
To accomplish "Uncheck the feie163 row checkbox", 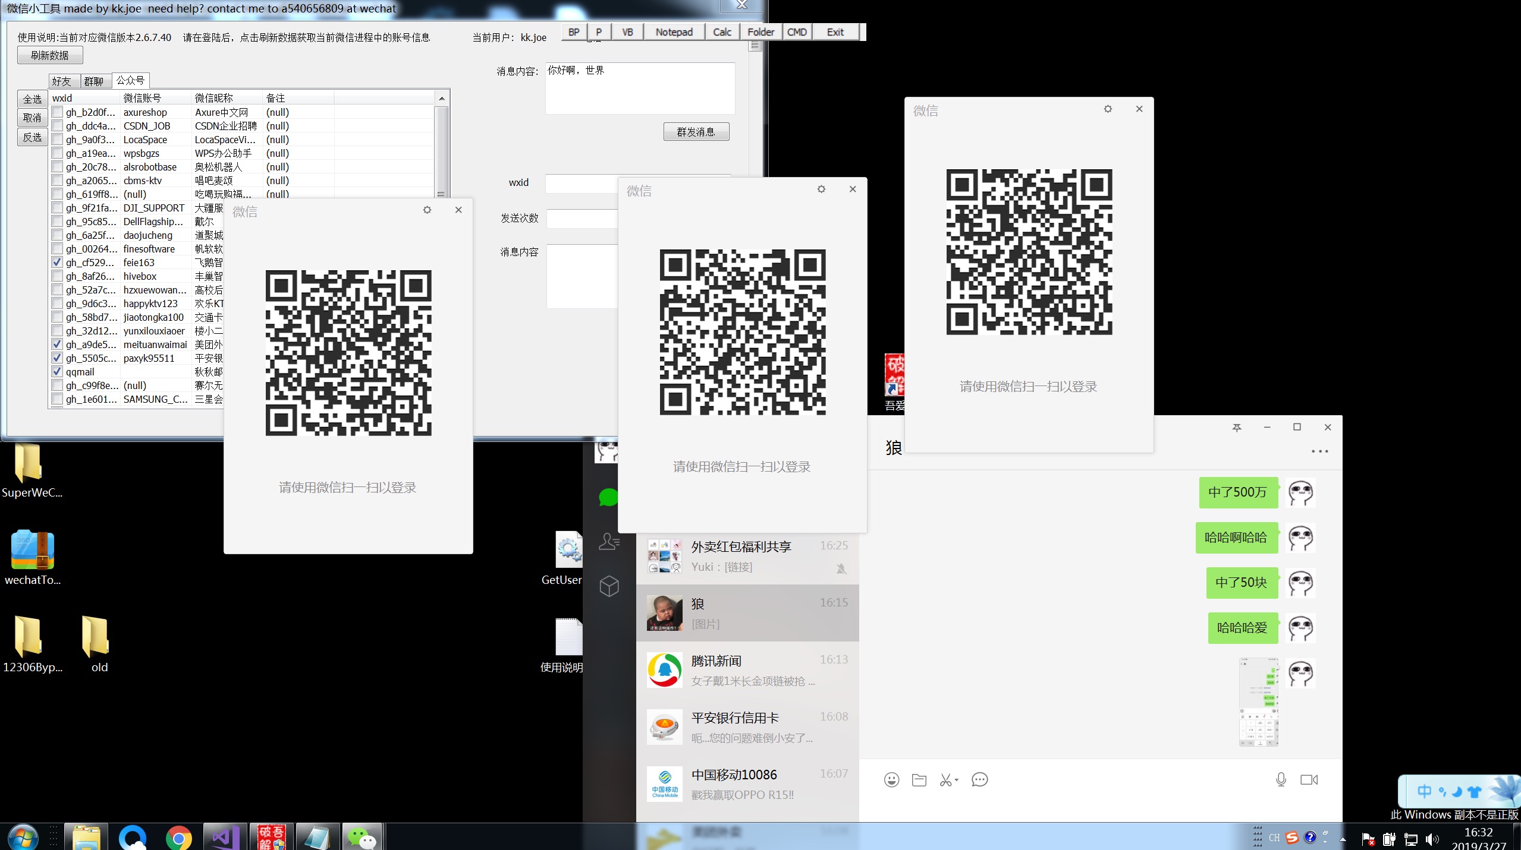I will 57,263.
